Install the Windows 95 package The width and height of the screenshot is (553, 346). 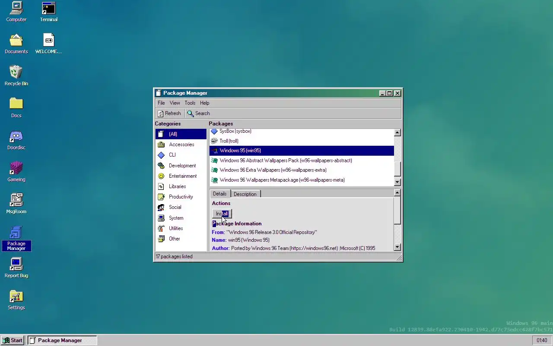222,214
